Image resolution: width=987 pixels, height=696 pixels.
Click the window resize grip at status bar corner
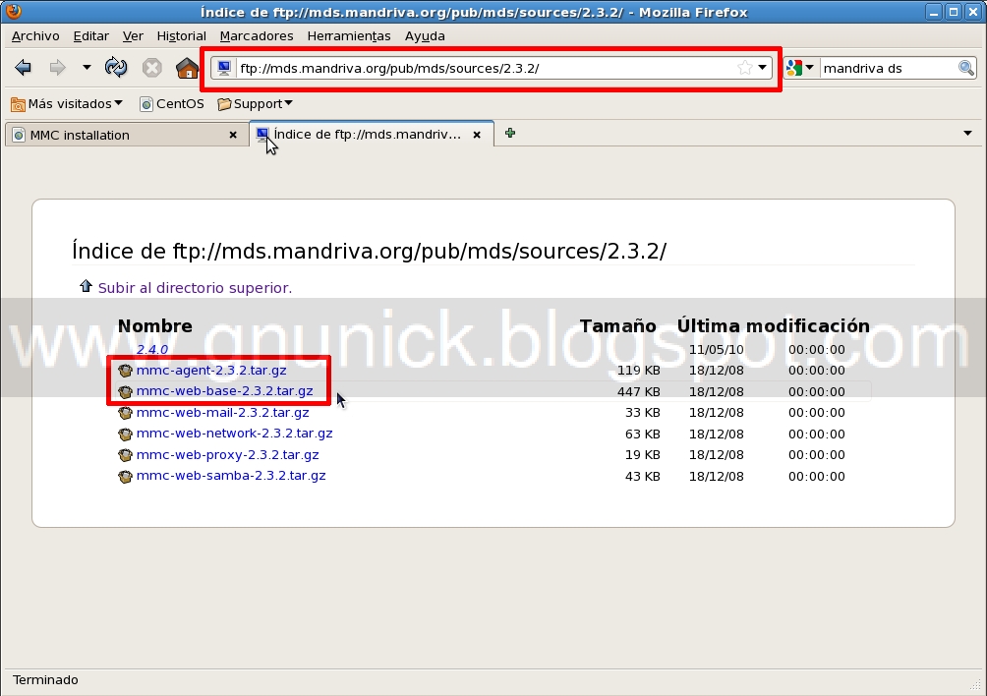[977, 686]
